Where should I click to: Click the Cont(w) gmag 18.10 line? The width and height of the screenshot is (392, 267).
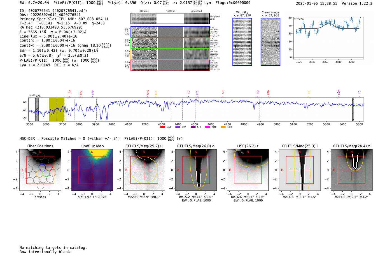point(65,45)
